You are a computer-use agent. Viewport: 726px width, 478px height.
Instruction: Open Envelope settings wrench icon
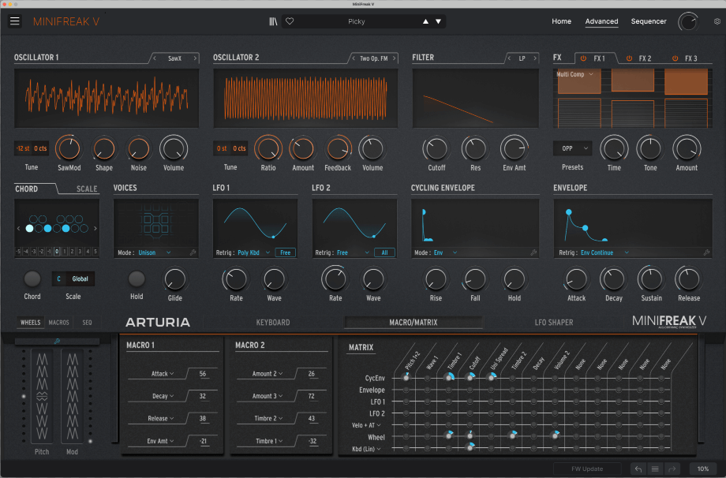click(x=706, y=252)
